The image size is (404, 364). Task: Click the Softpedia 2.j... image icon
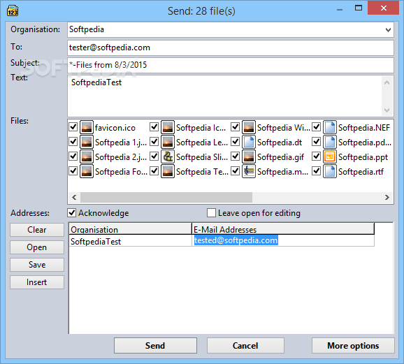coord(87,156)
